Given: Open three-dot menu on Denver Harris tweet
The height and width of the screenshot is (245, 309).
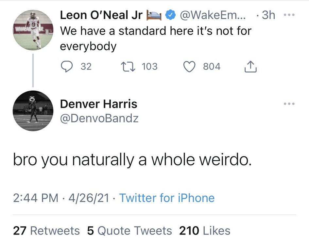Looking at the screenshot, I should [x=289, y=104].
